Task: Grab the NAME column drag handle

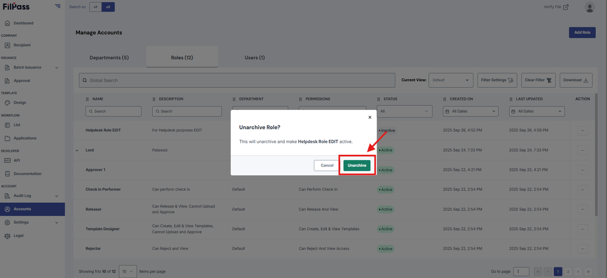Action: click(x=88, y=99)
